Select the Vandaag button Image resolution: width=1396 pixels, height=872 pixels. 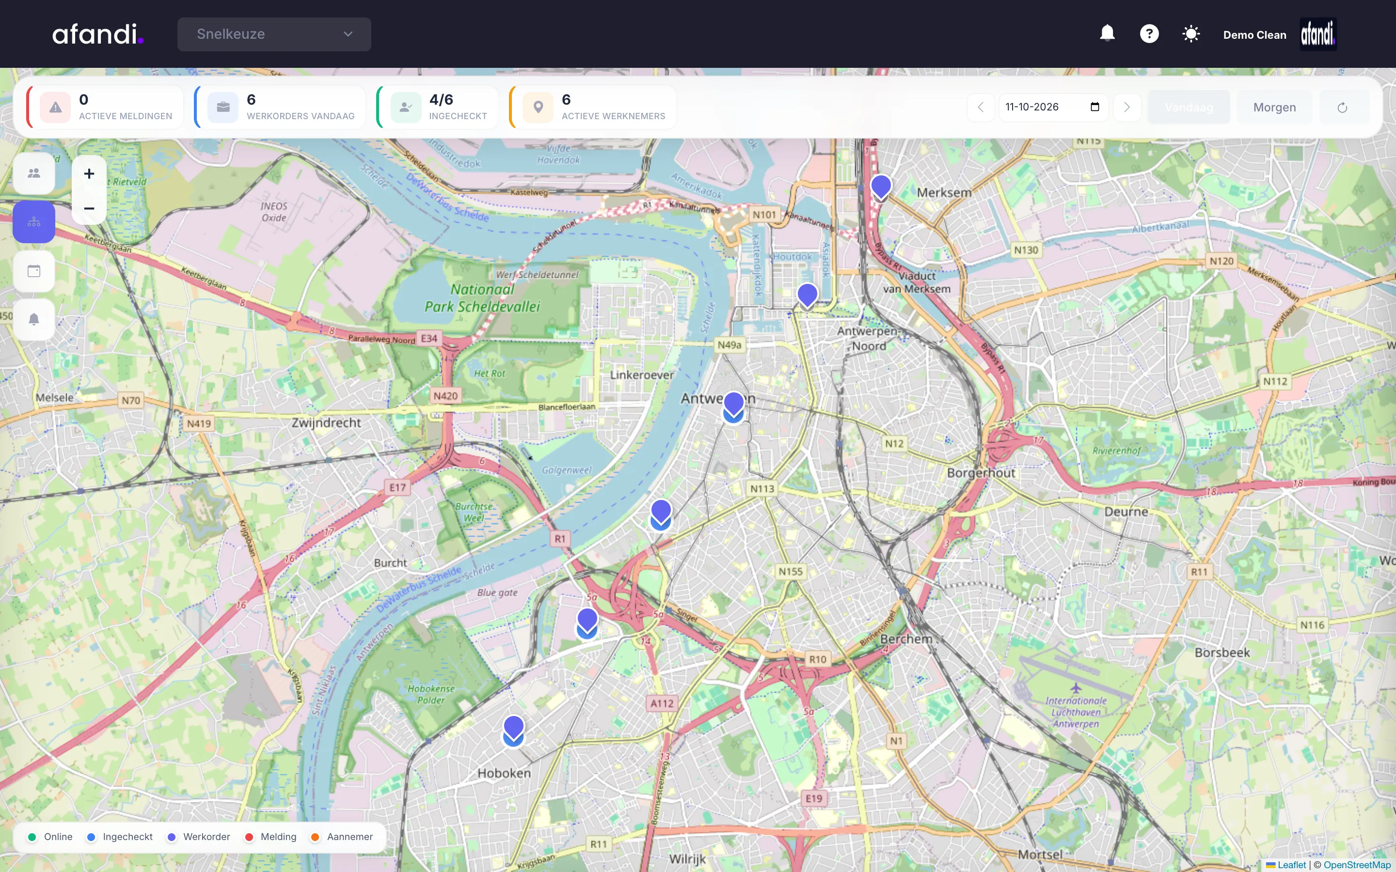click(x=1189, y=107)
